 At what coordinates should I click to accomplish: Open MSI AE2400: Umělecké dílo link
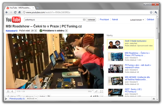[137, 78]
